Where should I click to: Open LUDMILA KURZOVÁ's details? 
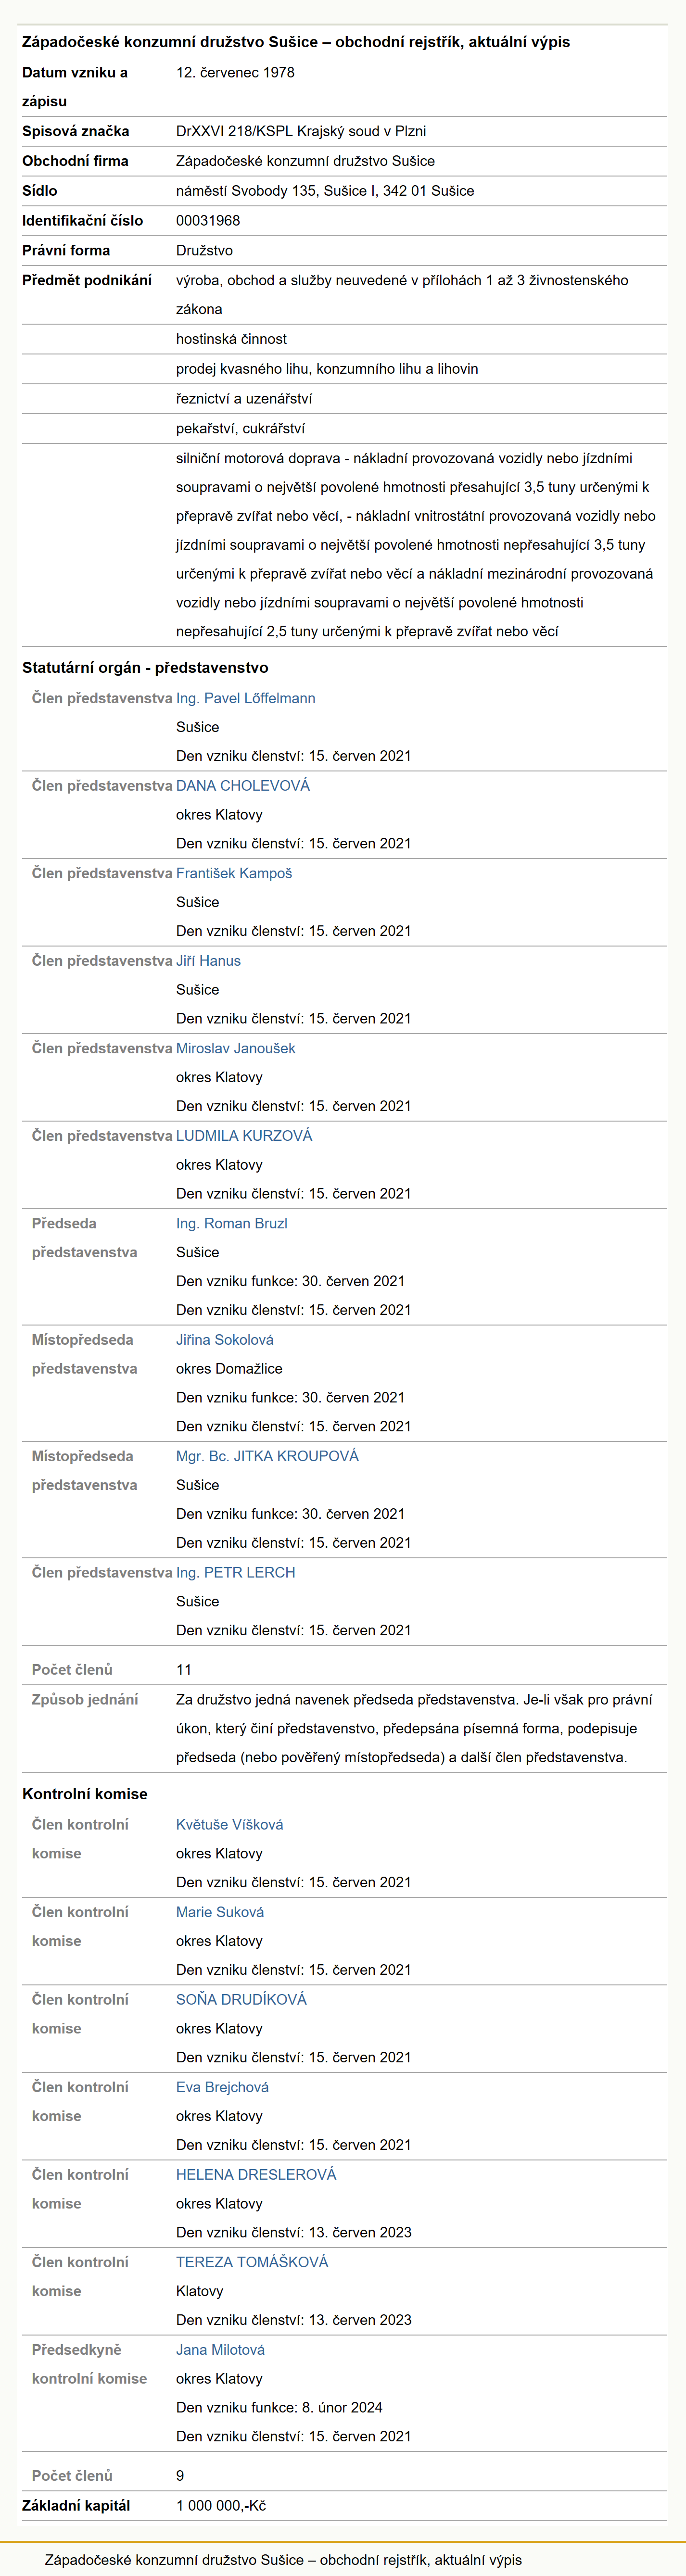tap(244, 1136)
